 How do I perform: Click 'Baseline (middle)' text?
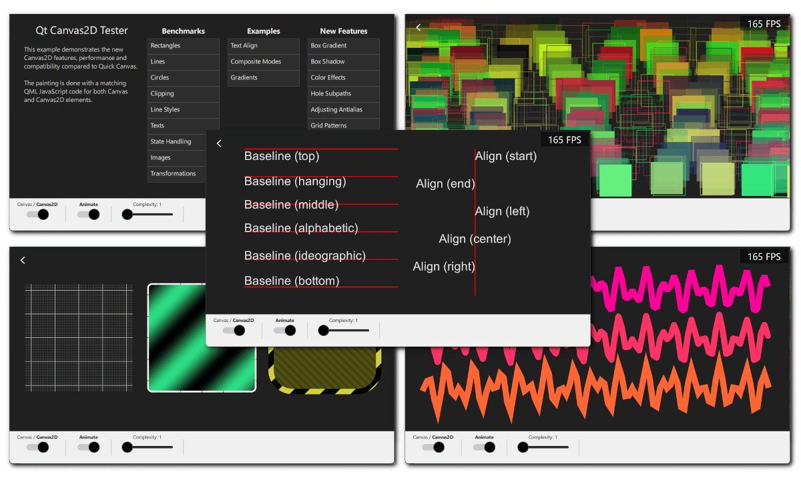point(291,205)
